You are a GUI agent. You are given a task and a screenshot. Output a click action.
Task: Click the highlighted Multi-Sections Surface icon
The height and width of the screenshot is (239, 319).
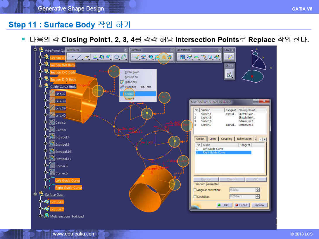click(x=164, y=57)
